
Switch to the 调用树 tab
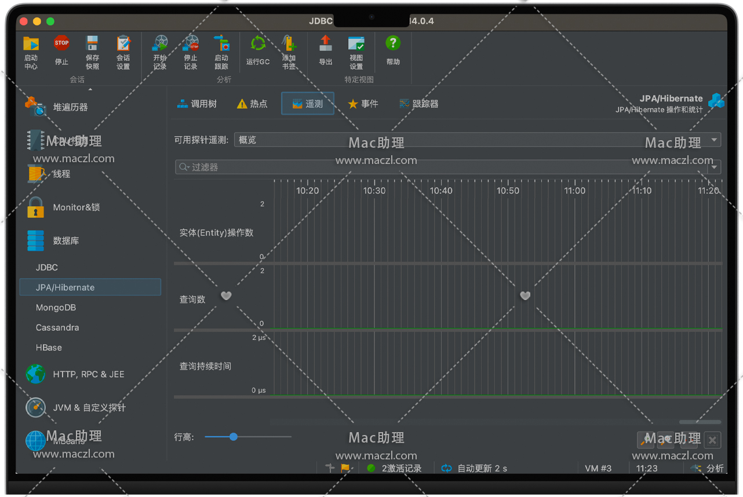[x=197, y=104]
